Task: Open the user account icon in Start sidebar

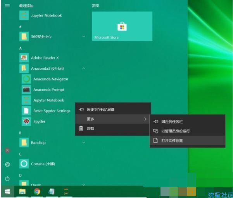Action: pos(7,150)
